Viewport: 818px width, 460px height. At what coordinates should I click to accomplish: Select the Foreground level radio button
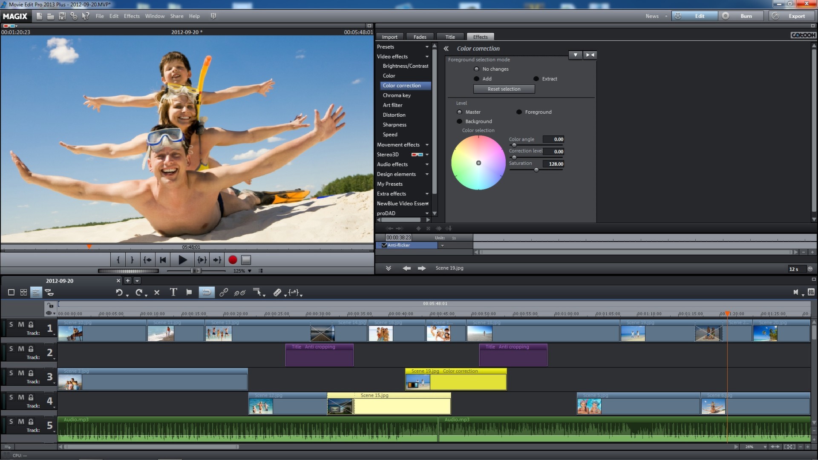coord(518,112)
